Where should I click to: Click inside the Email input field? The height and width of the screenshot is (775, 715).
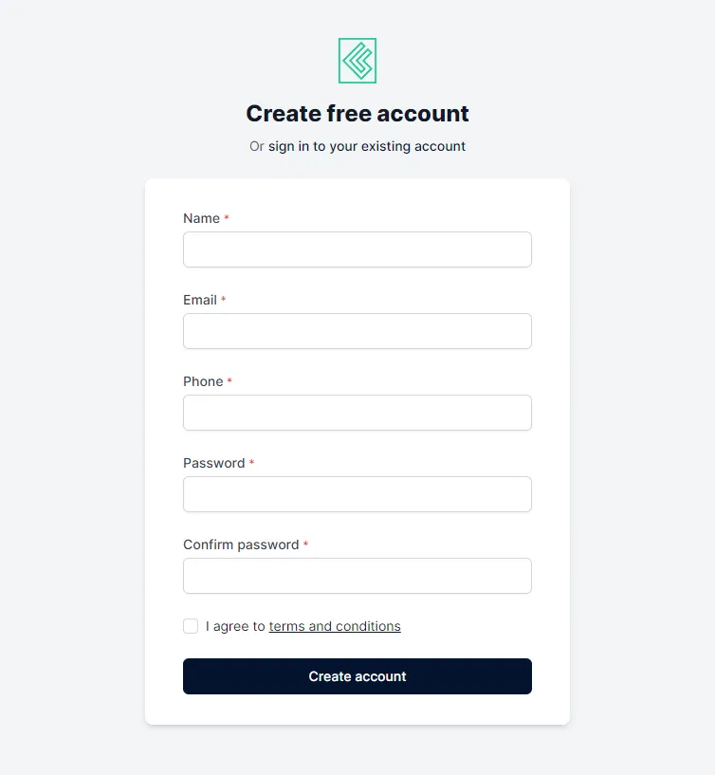pos(357,330)
